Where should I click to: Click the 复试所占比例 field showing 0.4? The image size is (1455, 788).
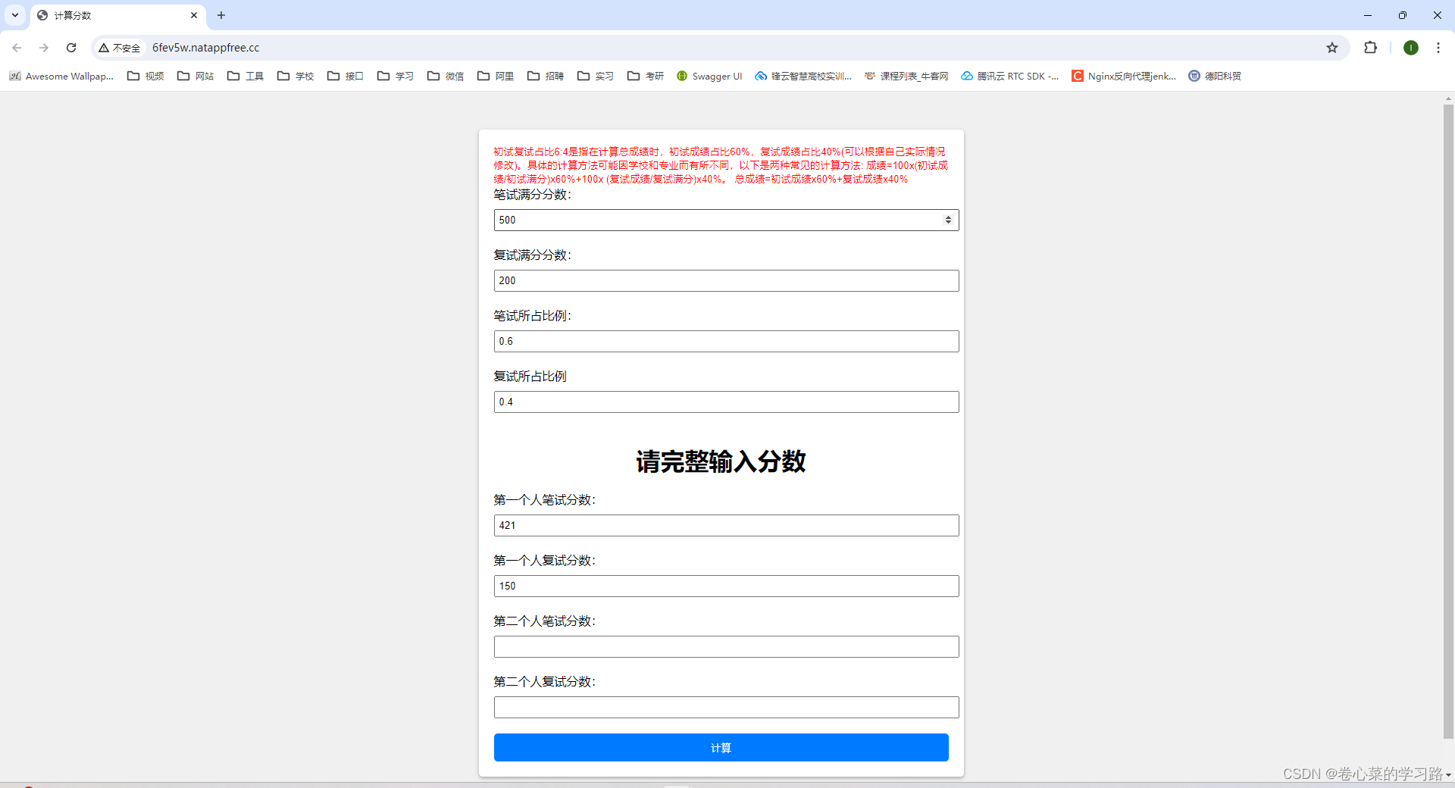pos(726,402)
